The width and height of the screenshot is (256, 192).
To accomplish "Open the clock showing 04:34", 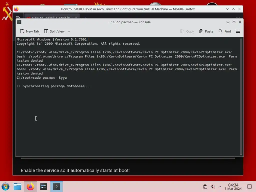I will [233, 186].
